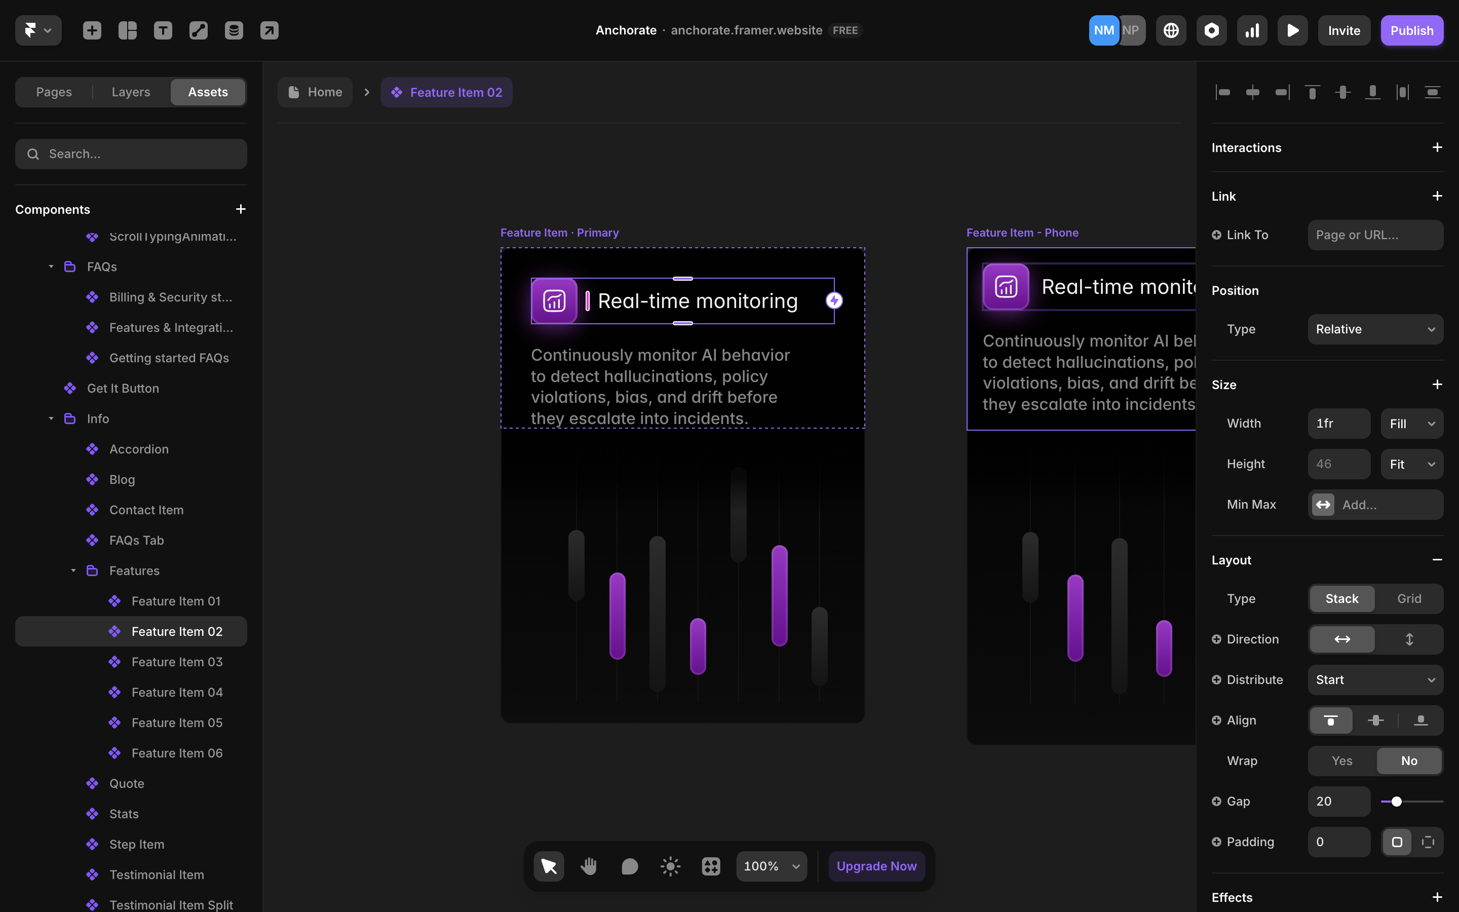Collapse the Features folder in components
Image resolution: width=1459 pixels, height=912 pixels.
pos(73,570)
